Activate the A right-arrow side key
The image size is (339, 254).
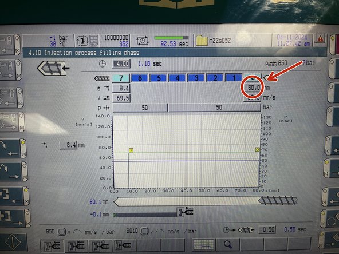pos(10,70)
